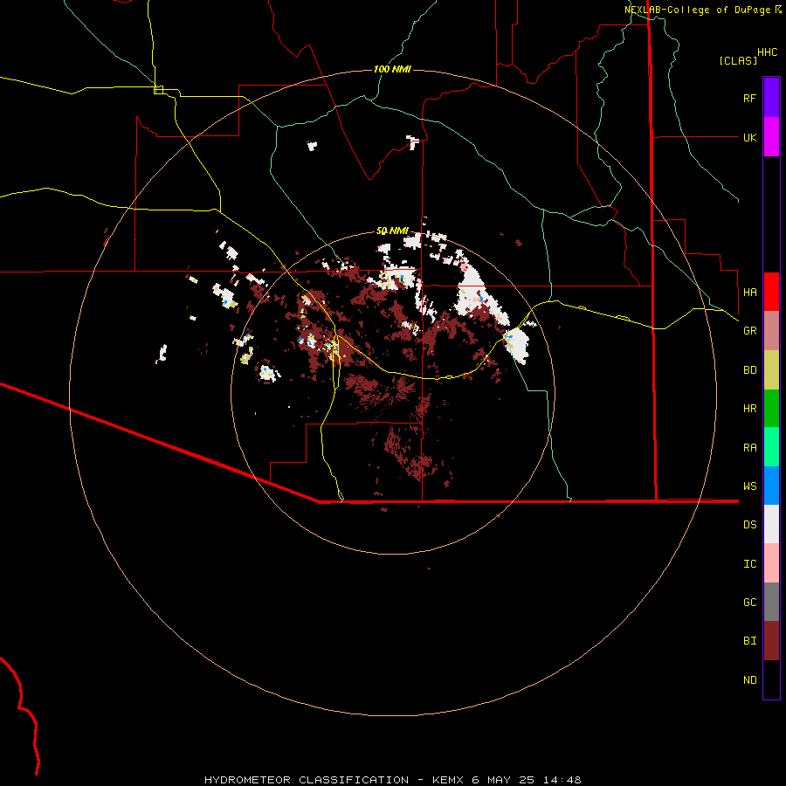Click the IC legend label
Image resolution: width=786 pixels, height=786 pixels.
tap(750, 564)
